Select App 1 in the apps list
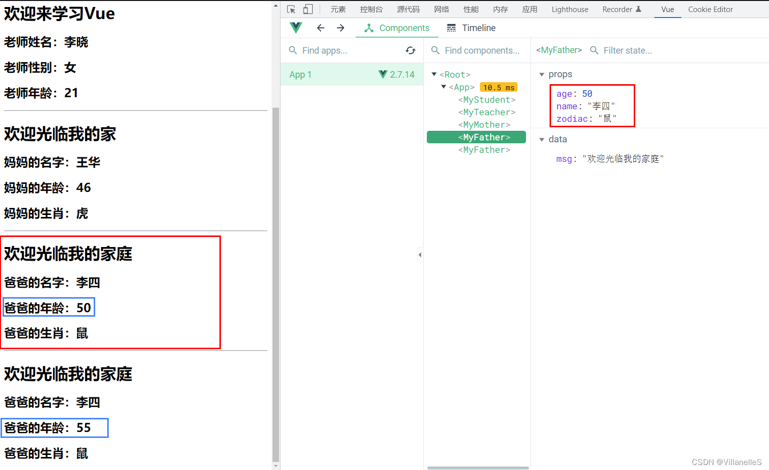This screenshot has width=769, height=470. click(x=352, y=74)
